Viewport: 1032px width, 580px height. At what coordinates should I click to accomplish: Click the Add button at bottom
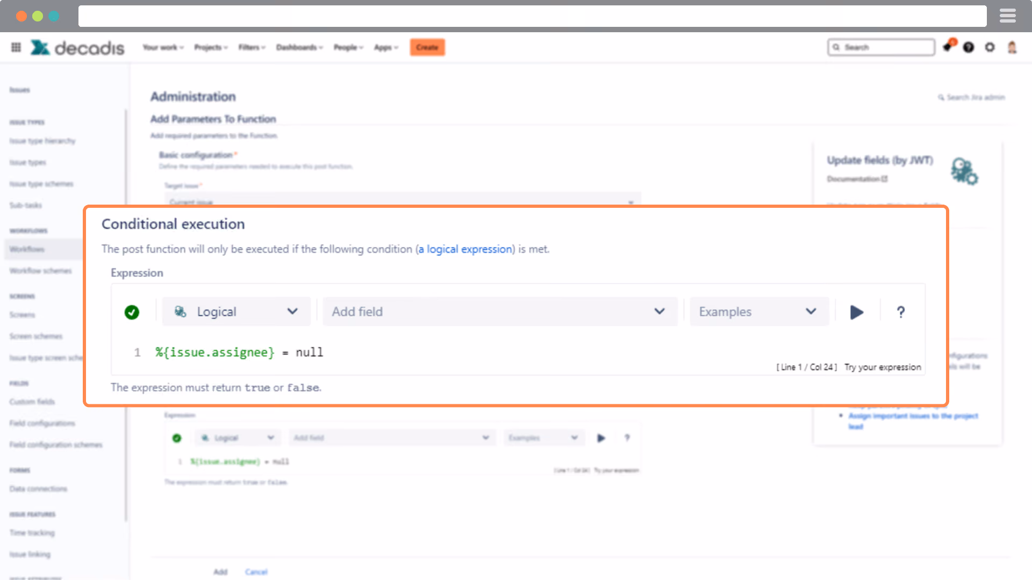coord(220,572)
